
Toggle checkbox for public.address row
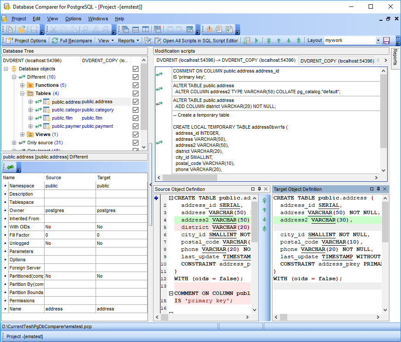click(x=135, y=101)
